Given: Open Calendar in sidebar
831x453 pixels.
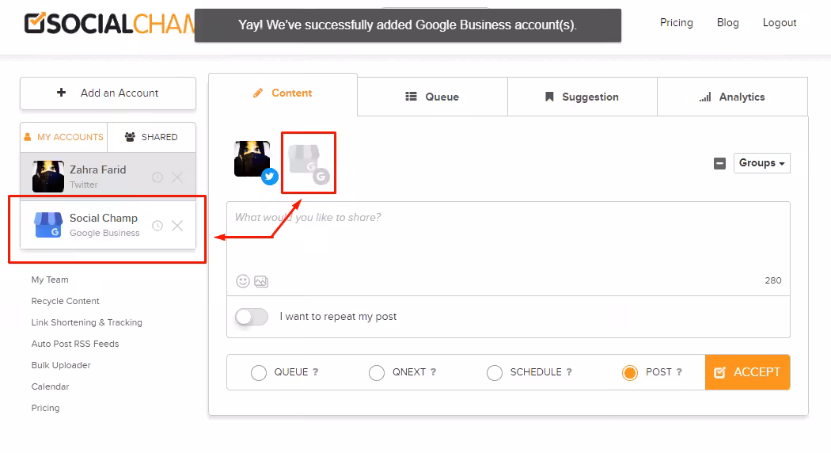Looking at the screenshot, I should 50,386.
